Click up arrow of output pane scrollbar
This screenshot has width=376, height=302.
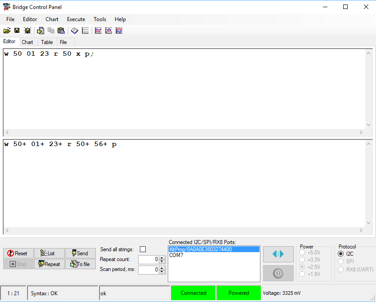368,144
